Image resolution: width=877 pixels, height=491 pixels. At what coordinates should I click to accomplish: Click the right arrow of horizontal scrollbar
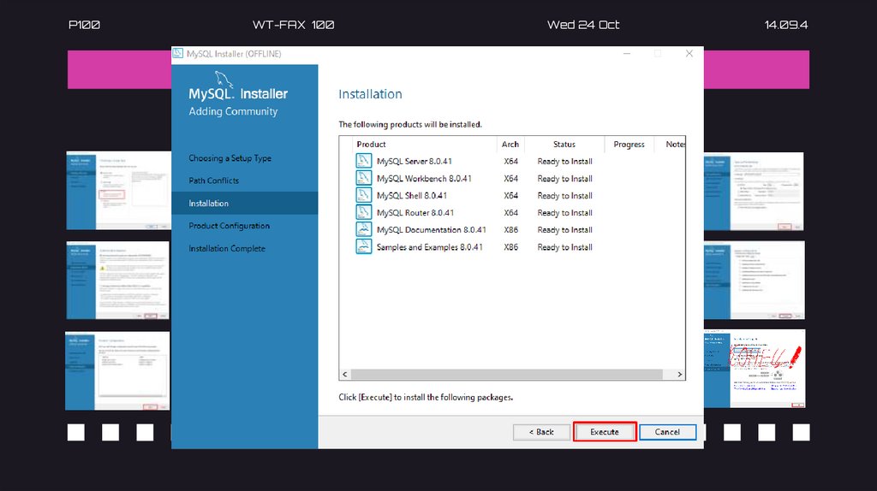[x=679, y=375]
